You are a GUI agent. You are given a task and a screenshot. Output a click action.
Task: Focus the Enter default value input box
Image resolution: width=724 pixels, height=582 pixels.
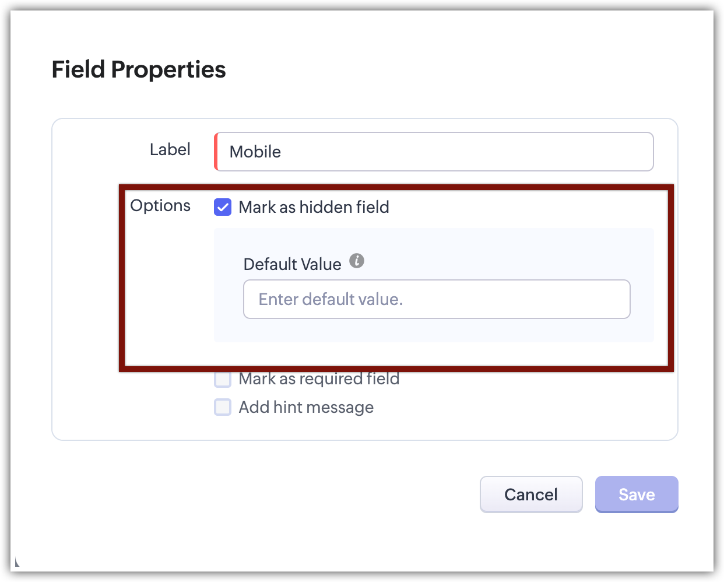point(437,299)
